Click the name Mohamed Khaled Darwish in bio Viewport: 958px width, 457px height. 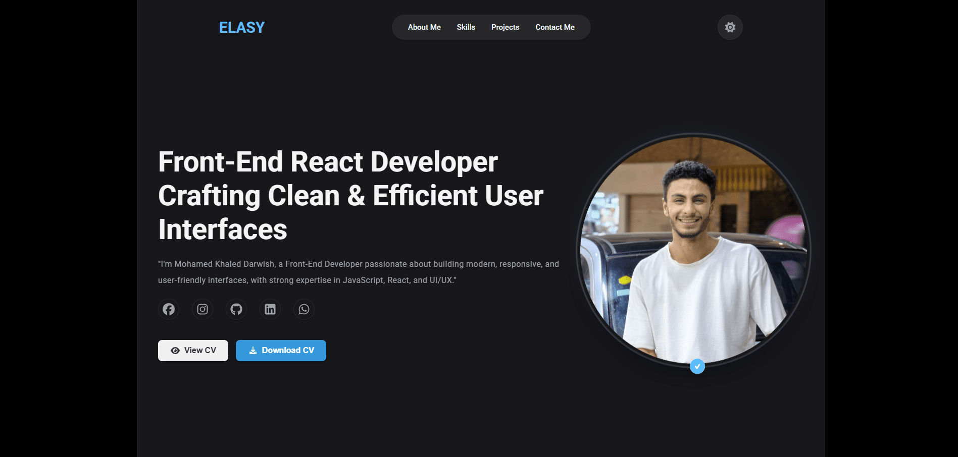point(224,264)
